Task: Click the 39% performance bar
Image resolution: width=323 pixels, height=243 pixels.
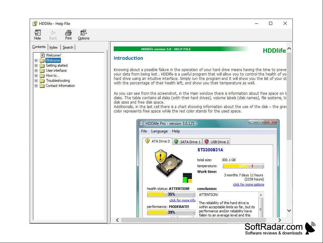Action: click(171, 212)
